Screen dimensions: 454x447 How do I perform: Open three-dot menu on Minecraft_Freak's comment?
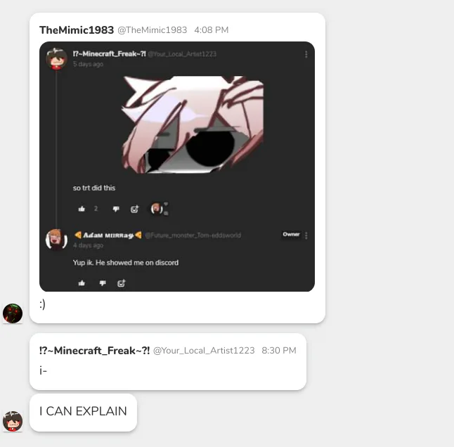pos(306,54)
